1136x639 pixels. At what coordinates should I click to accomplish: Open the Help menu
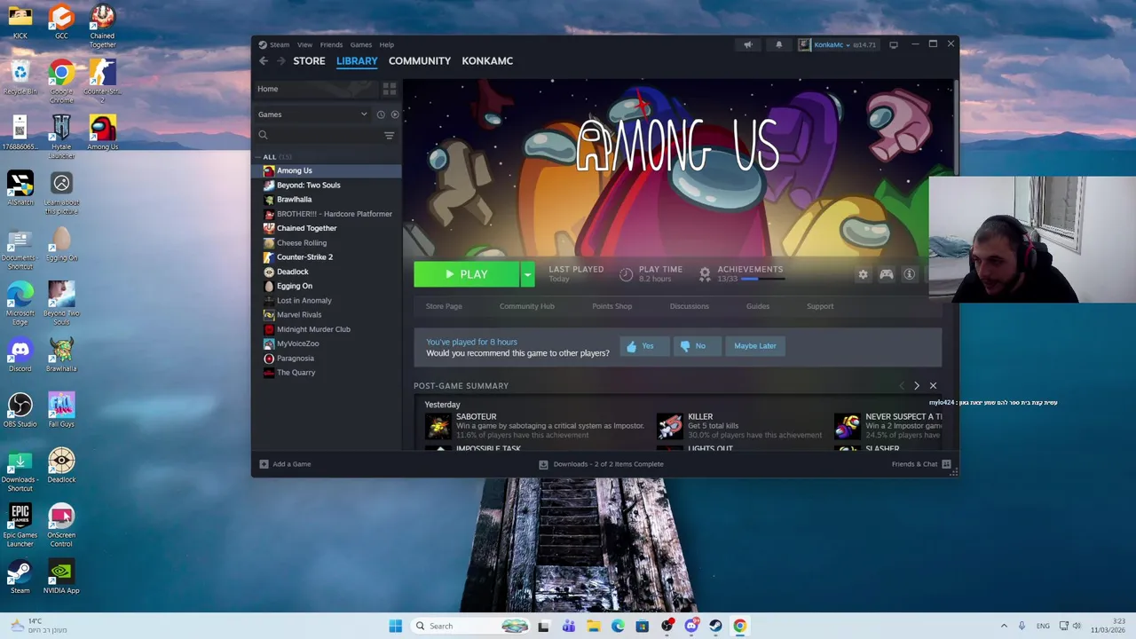pos(387,44)
